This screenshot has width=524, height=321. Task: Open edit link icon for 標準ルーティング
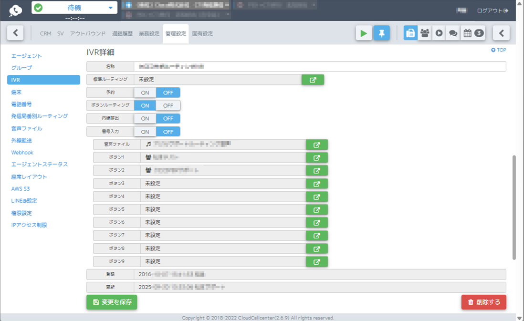pos(313,80)
